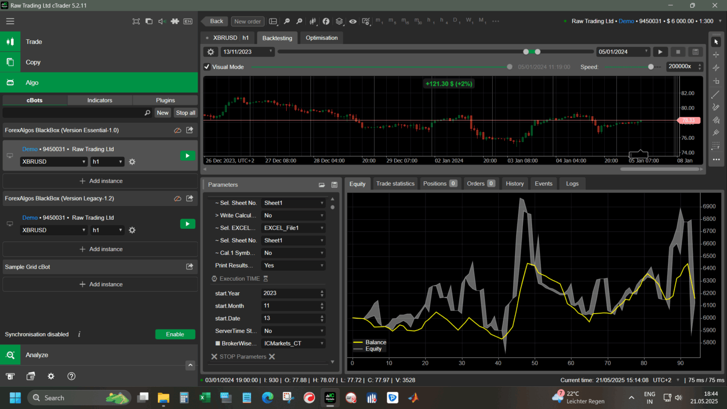The width and height of the screenshot is (727, 409).
Task: Click the sound volume icon
Action: [162, 21]
